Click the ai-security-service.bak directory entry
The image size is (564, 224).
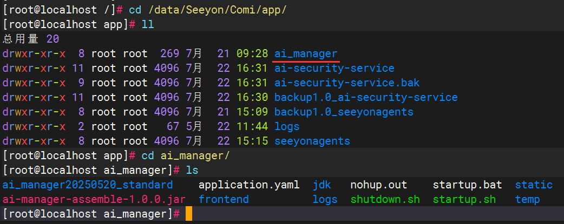point(347,83)
